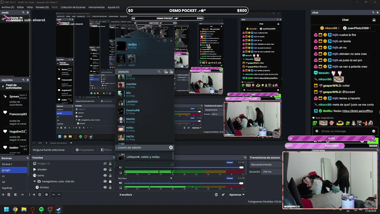Toggle lock on the Imagen 13 source
The height and width of the screenshot is (214, 380).
point(110,163)
